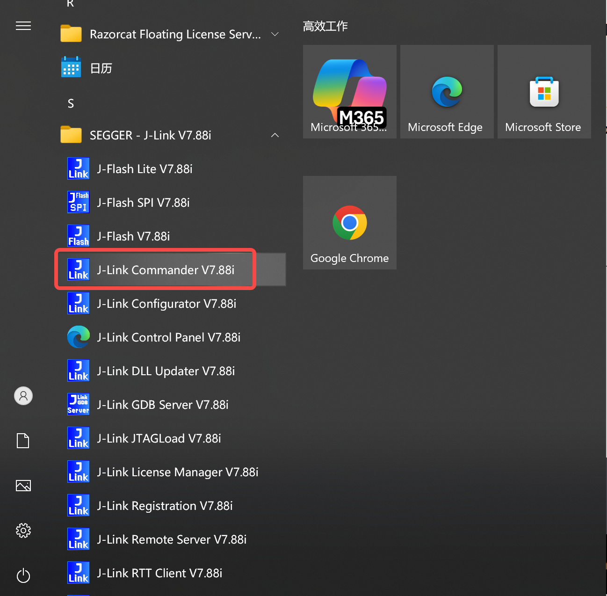Click the Razorcat Floating License folder icon
Image resolution: width=607 pixels, height=596 pixels.
pos(71,34)
